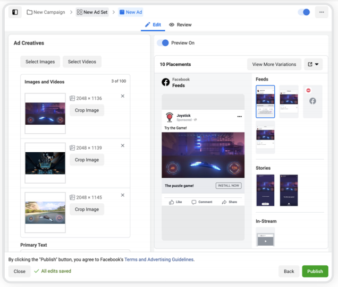Click the 3 of 100 counter
Screen dimensions: 338x287
pyautogui.click(x=119, y=81)
